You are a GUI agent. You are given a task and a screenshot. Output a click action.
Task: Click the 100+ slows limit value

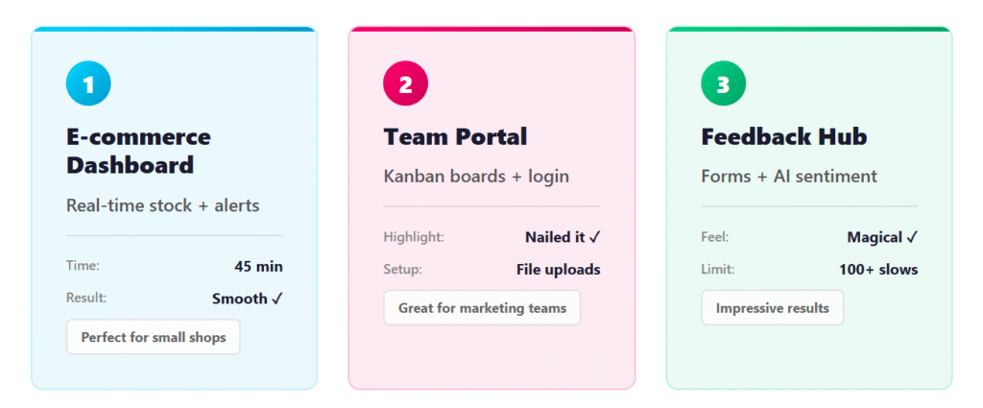pyautogui.click(x=878, y=270)
